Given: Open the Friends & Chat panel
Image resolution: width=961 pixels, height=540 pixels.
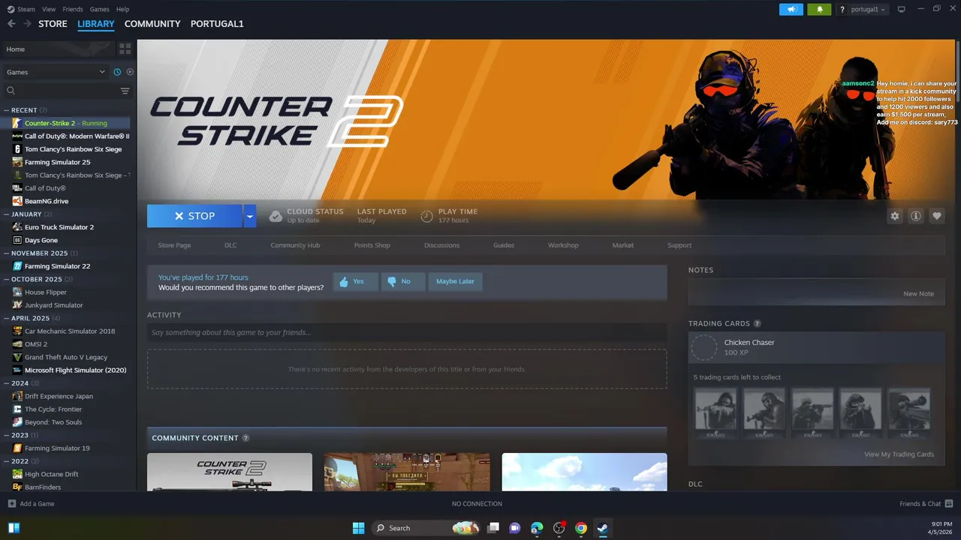Looking at the screenshot, I should (926, 504).
